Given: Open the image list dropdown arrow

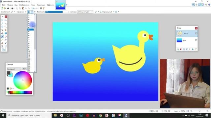Looking at the screenshot, I should tap(67, 5).
